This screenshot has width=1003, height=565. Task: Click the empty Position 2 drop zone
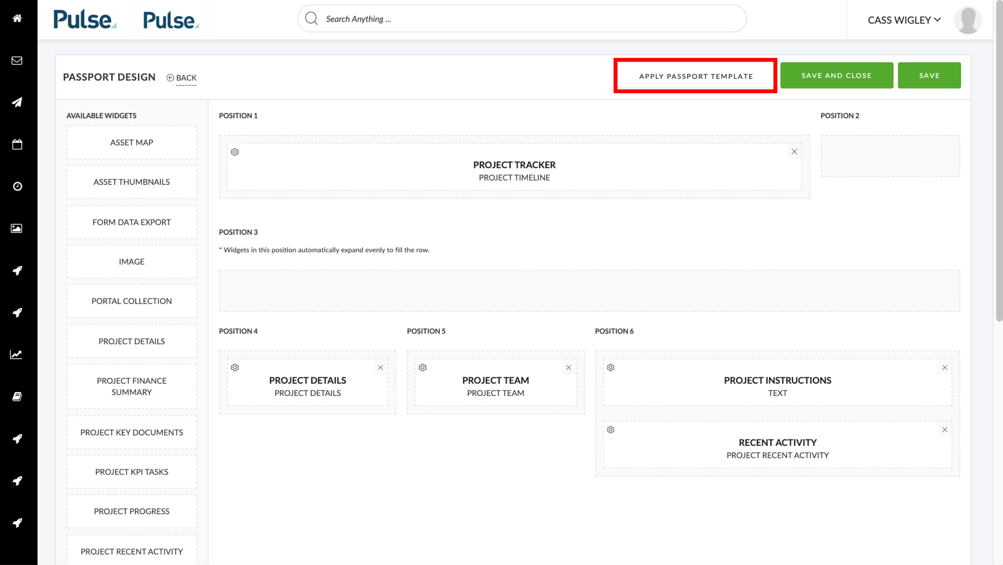tap(890, 156)
